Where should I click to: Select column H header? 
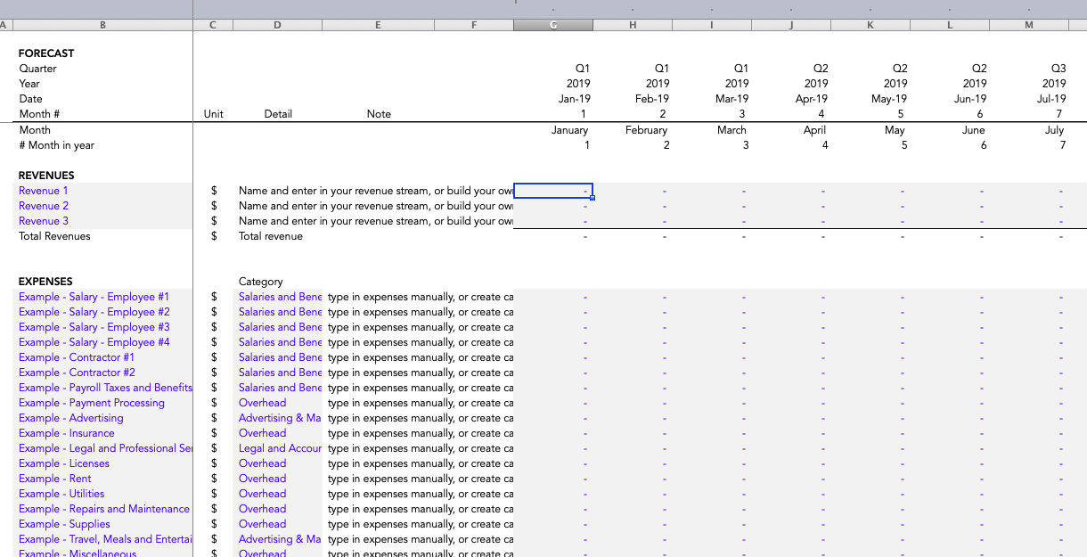[633, 25]
